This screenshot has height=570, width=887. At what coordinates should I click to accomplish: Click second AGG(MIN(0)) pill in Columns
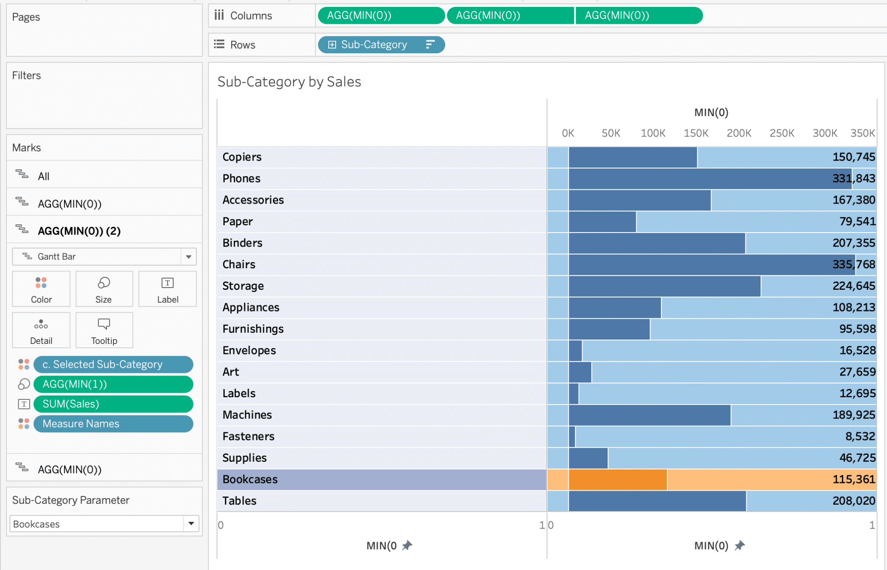point(510,16)
